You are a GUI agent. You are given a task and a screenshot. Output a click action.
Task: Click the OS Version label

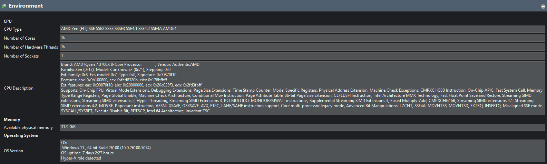pyautogui.click(x=13, y=151)
